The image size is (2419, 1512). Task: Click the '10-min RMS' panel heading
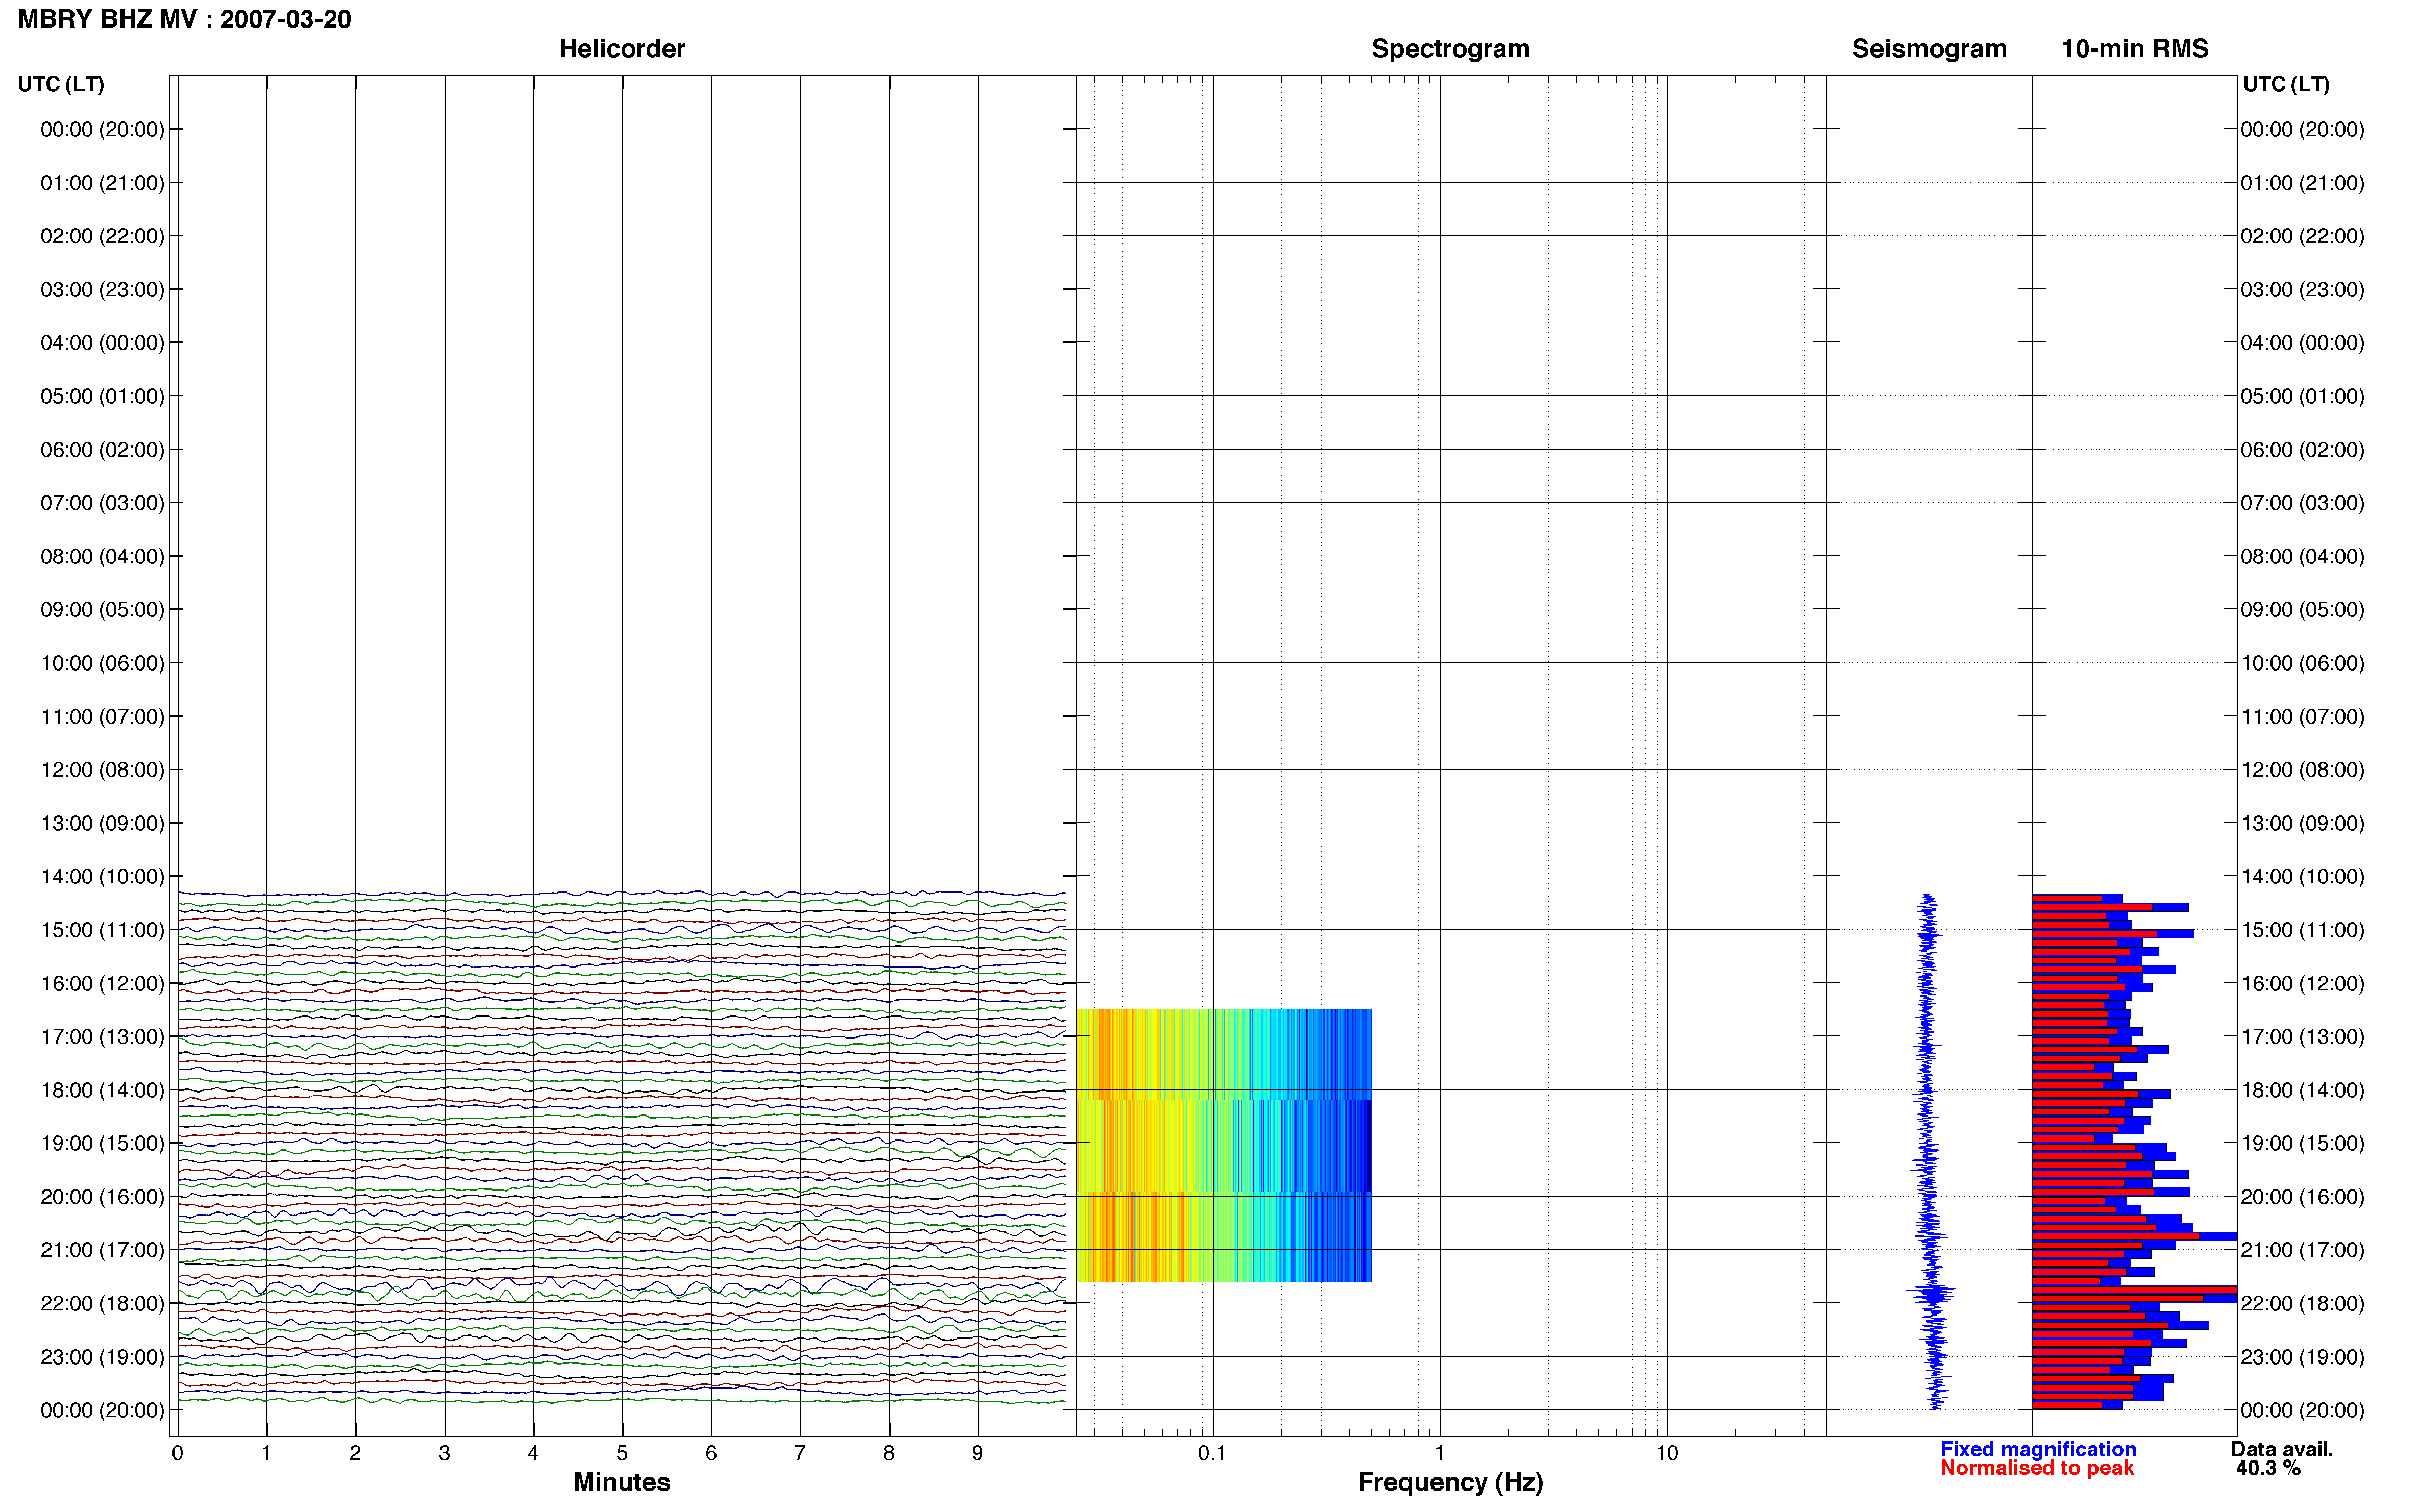[2135, 49]
